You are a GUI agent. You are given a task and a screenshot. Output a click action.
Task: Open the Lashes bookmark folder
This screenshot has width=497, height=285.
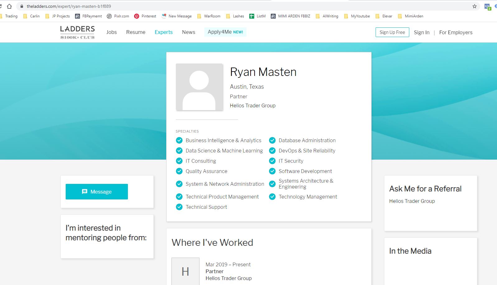235,16
